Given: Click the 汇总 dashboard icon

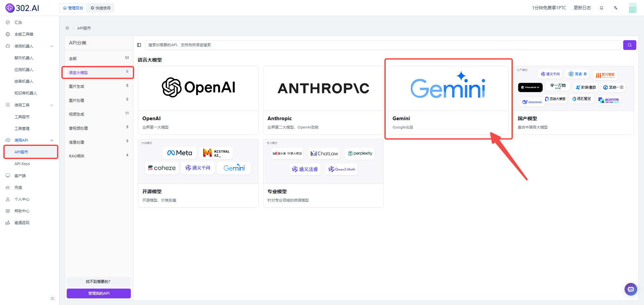Looking at the screenshot, I should [x=8, y=22].
